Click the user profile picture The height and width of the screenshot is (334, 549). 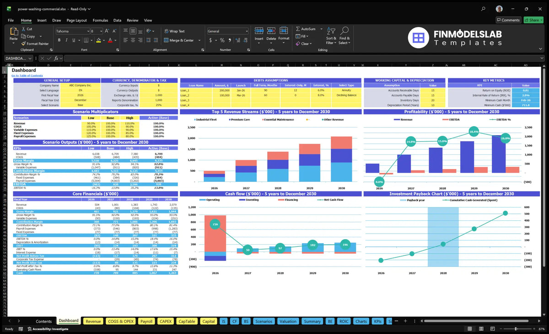(499, 9)
